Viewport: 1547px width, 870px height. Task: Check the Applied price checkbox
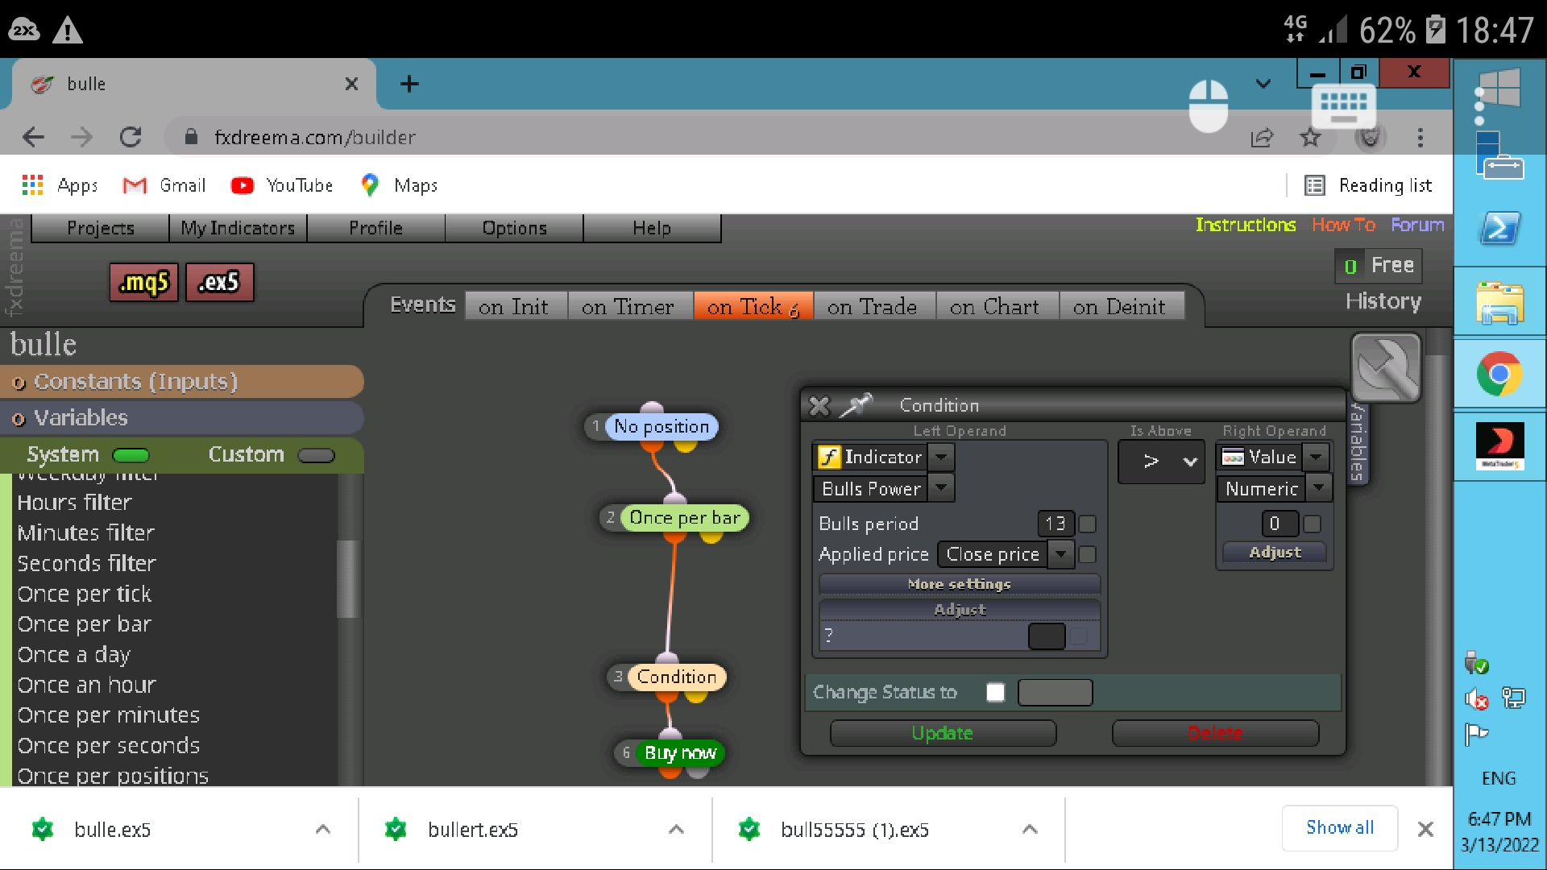click(x=1087, y=555)
